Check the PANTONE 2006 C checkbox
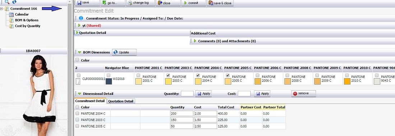 tap(257, 75)
